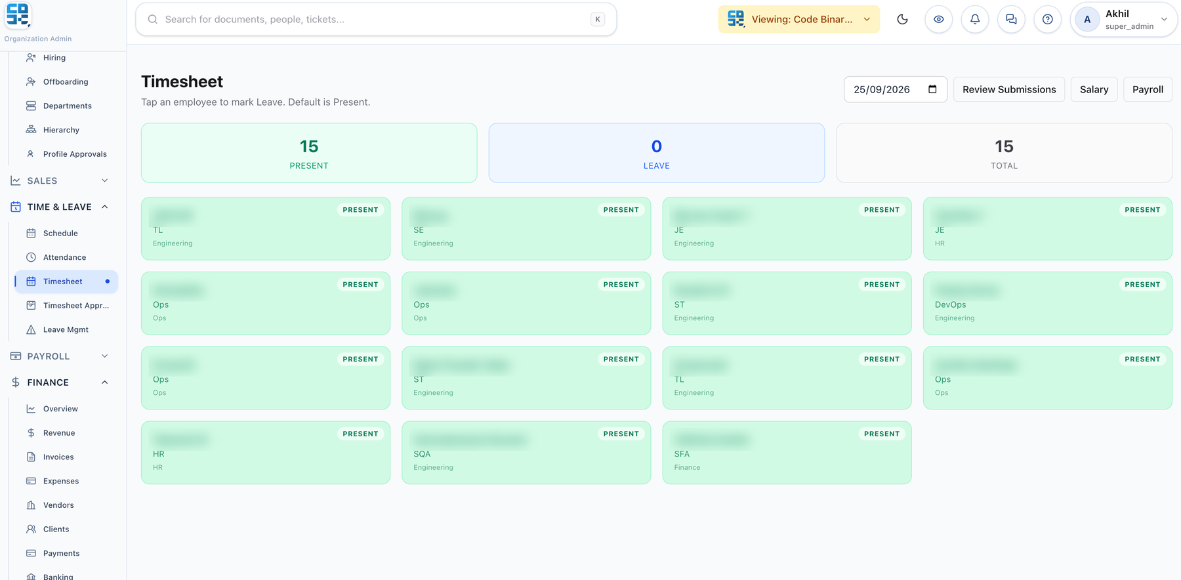Click the Hierarchy sidebar icon
Screen dimensions: 1181x580
[x=31, y=130]
